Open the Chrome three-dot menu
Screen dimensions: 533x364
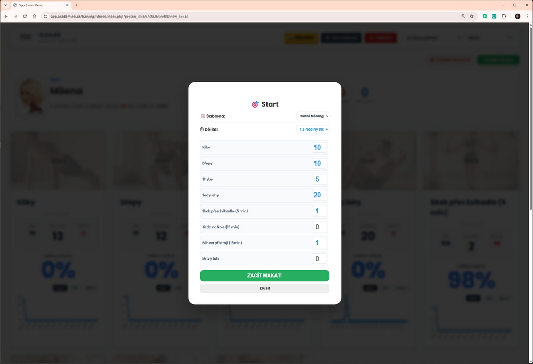527,17
